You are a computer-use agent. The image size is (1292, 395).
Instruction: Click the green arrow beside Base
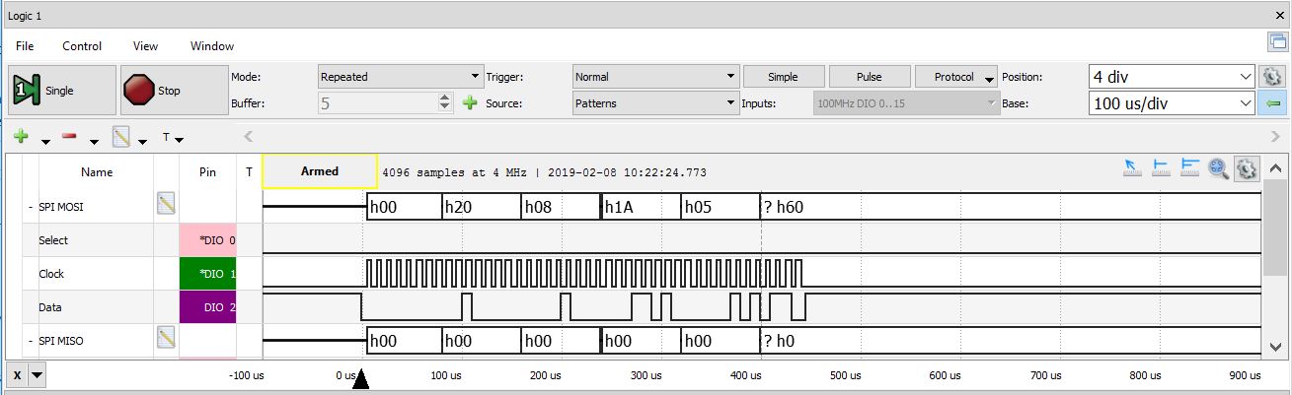(1271, 102)
